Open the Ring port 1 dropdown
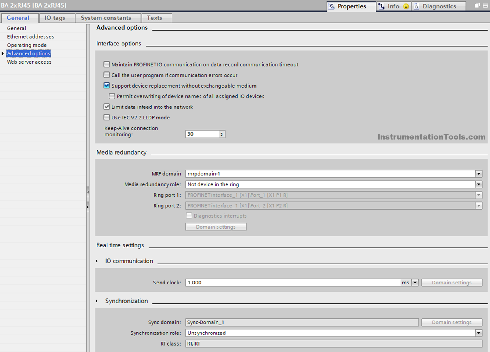490x352 pixels. 478,195
